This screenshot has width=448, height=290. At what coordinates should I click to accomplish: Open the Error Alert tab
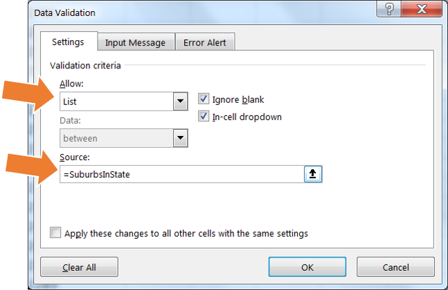click(205, 42)
